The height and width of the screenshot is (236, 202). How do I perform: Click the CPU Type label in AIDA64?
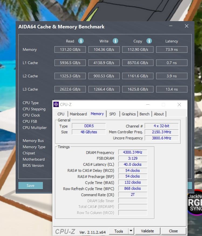tap(31, 103)
